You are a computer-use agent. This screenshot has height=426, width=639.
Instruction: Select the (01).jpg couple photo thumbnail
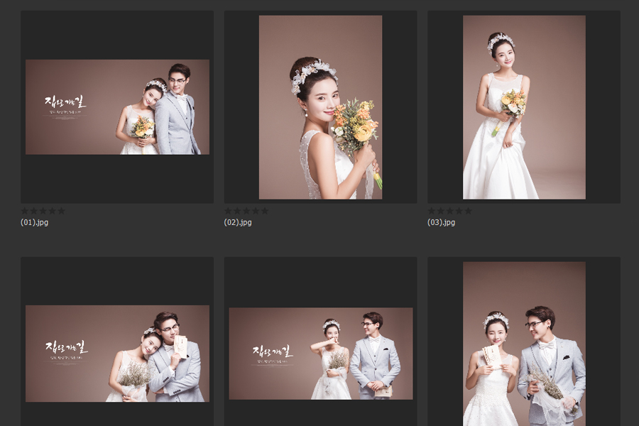[117, 107]
